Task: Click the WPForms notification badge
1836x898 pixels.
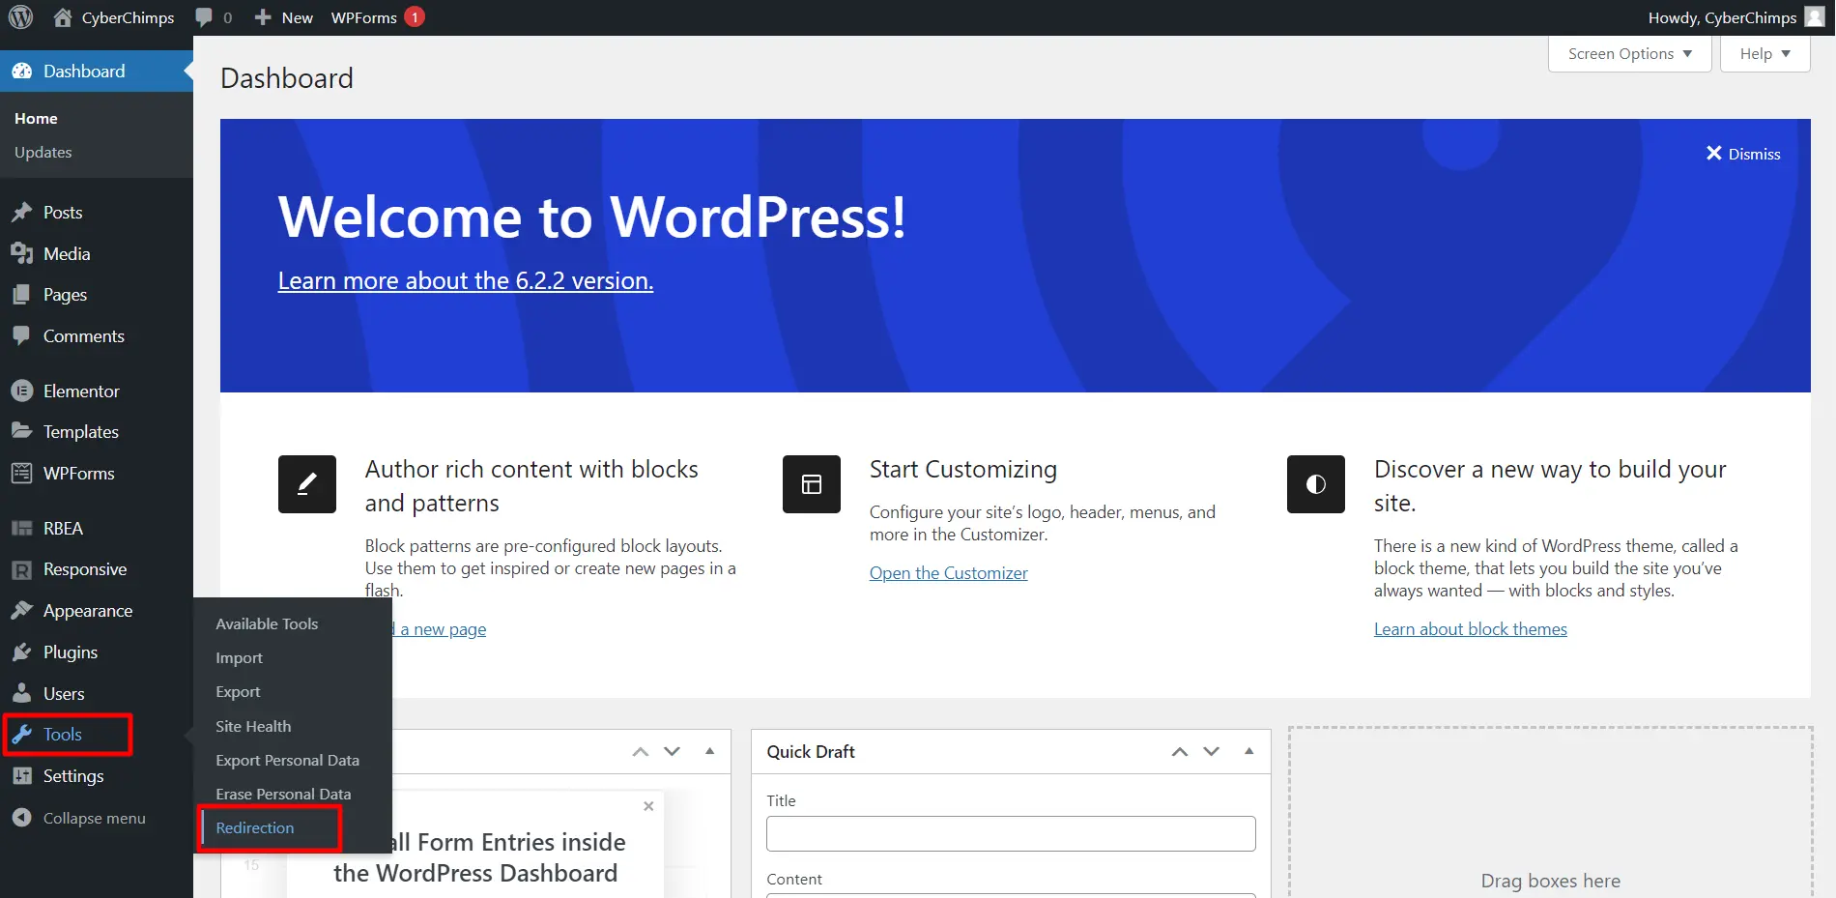Action: tap(415, 17)
